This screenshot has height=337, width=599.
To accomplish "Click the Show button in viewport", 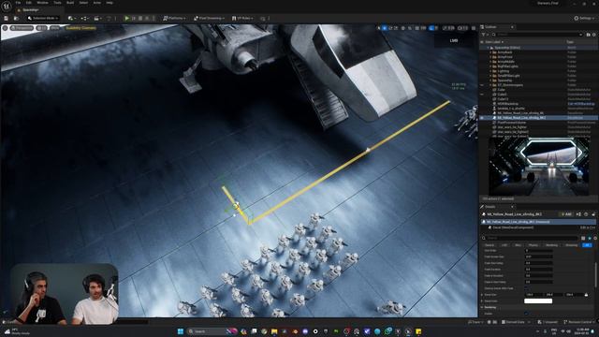I will (x=55, y=28).
